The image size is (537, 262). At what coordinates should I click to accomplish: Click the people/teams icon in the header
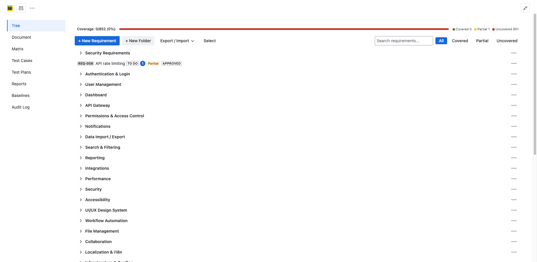[21, 8]
